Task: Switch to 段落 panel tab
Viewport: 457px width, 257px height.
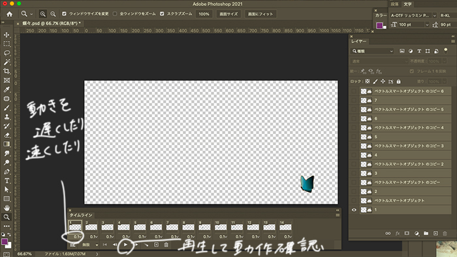Action: pyautogui.click(x=394, y=4)
